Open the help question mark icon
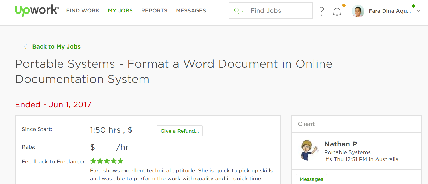This screenshot has width=428, height=184. [321, 11]
